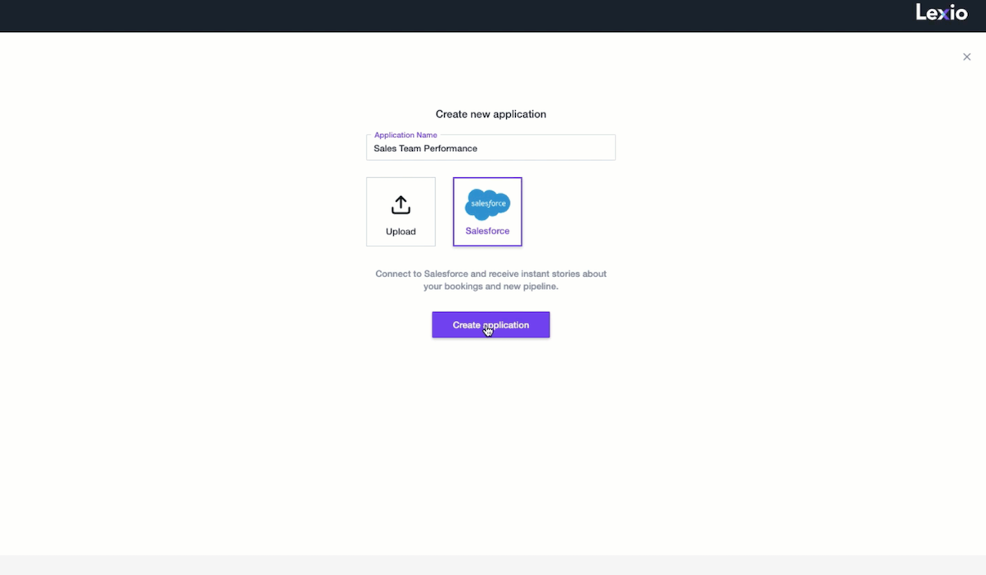Select the Salesforce data source card
This screenshot has width=986, height=575.
click(x=487, y=212)
